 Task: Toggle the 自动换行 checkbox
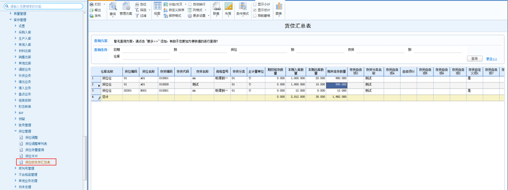pos(190,4)
